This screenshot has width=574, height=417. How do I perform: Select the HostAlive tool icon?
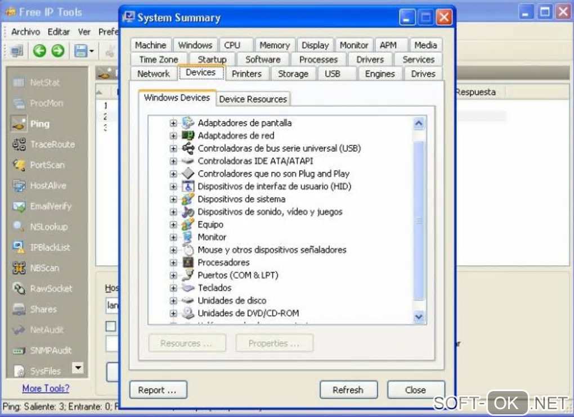point(19,185)
